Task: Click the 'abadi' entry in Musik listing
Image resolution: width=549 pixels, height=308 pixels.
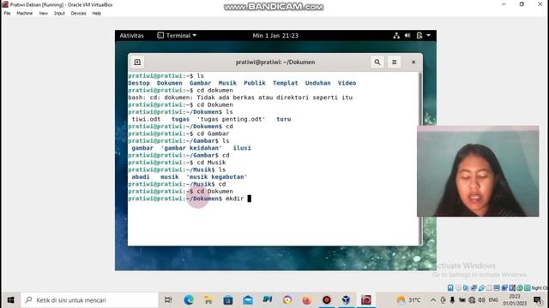Action: [141, 177]
